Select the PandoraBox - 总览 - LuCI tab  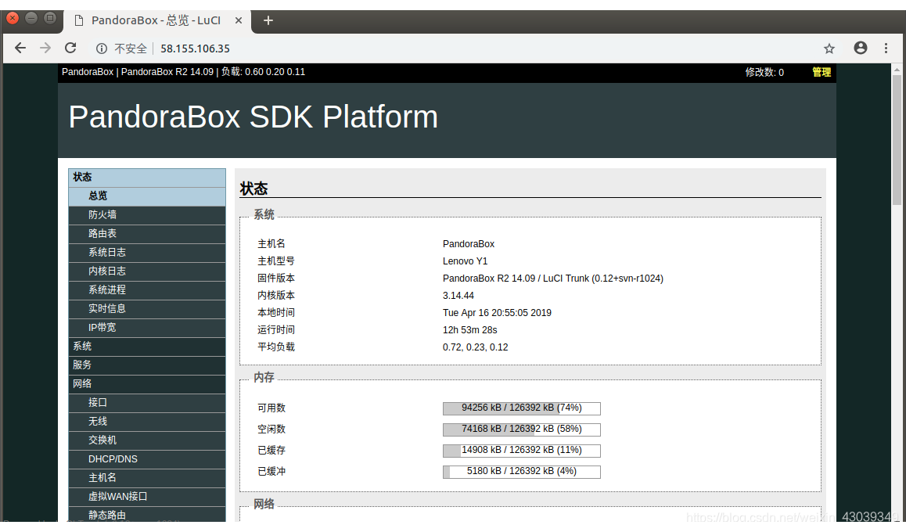(156, 21)
